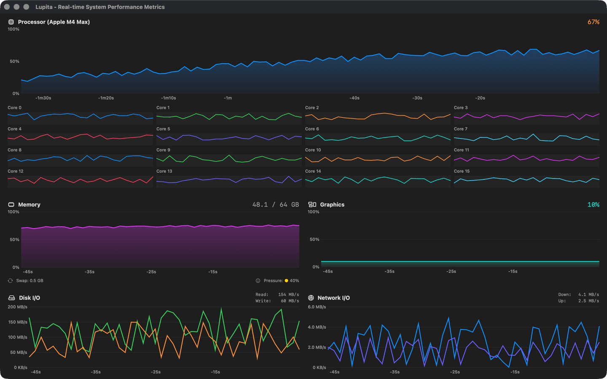Click the swap refresh arrows icon
Viewport: 607px width, 379px height.
[9, 280]
